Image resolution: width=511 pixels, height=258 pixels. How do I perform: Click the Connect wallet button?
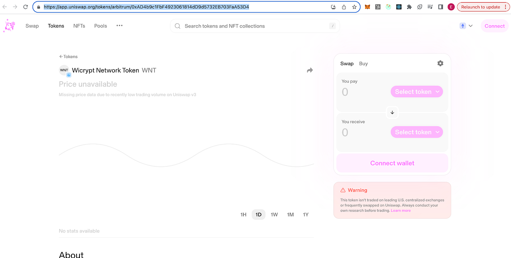coord(392,163)
